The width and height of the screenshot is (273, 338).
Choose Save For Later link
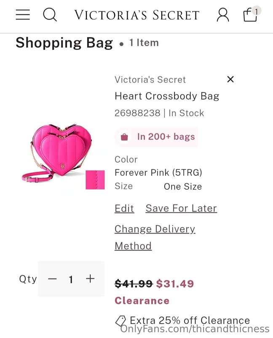[181, 208]
